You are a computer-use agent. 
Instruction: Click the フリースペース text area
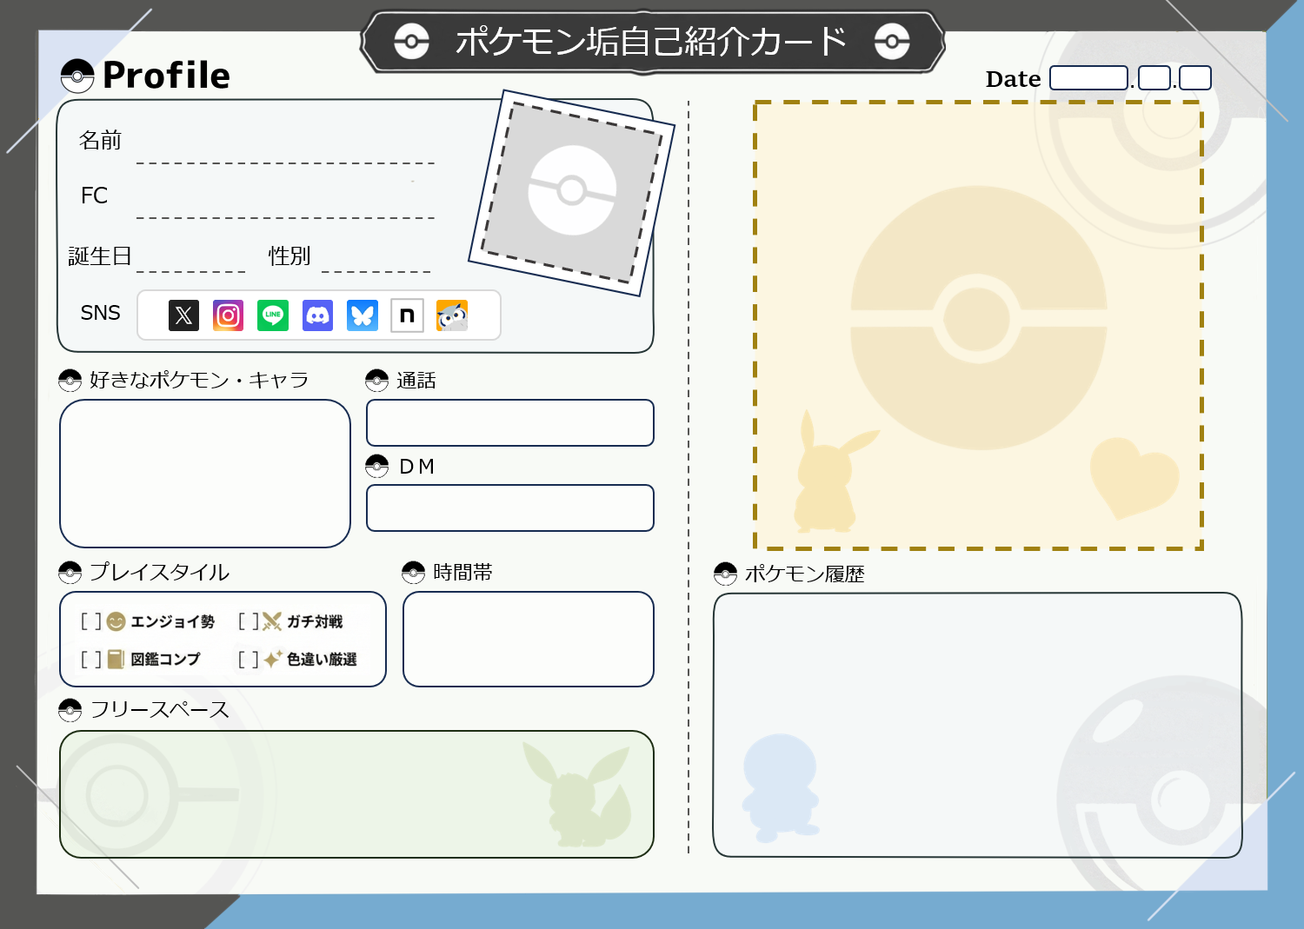[x=356, y=794]
